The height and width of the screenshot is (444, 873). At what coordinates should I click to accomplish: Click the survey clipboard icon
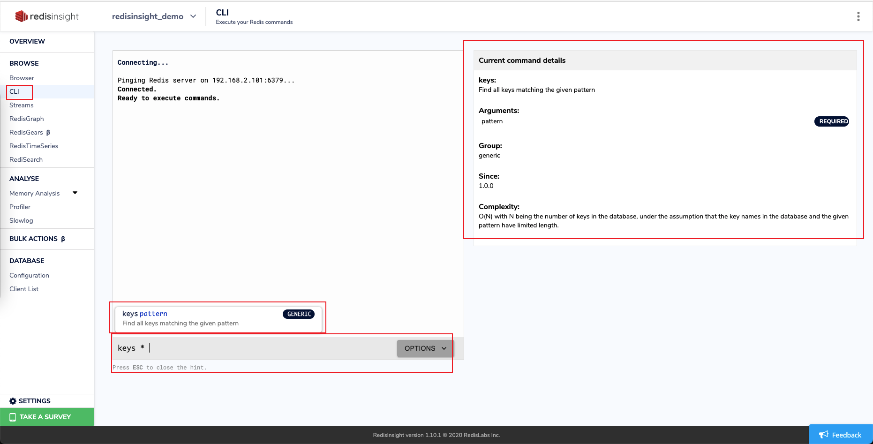coord(13,417)
